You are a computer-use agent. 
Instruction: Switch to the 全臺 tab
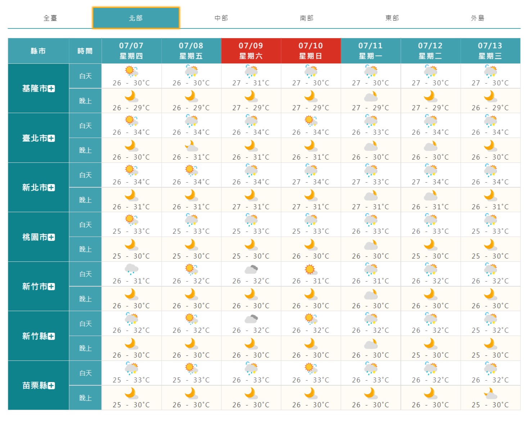point(50,18)
